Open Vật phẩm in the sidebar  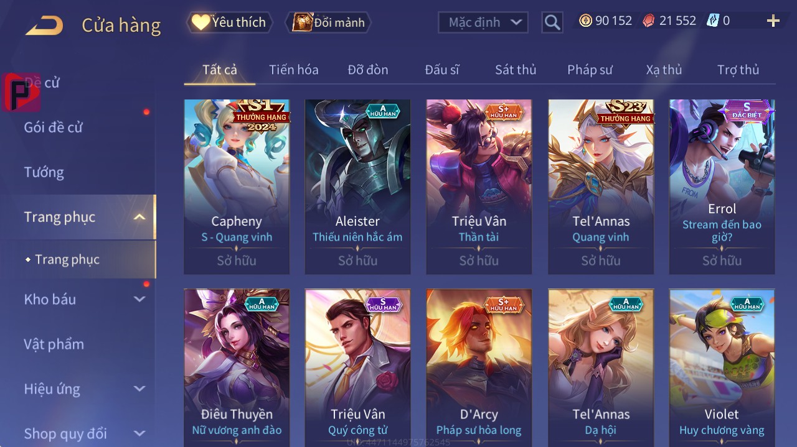point(54,344)
